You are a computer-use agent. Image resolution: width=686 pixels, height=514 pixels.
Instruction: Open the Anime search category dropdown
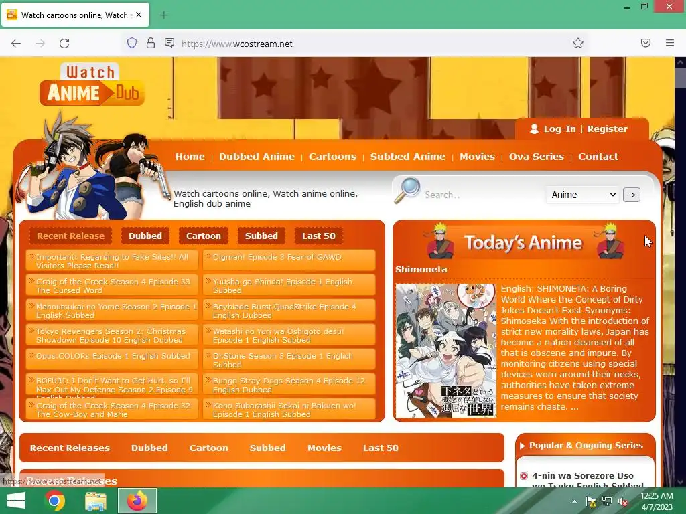584,195
